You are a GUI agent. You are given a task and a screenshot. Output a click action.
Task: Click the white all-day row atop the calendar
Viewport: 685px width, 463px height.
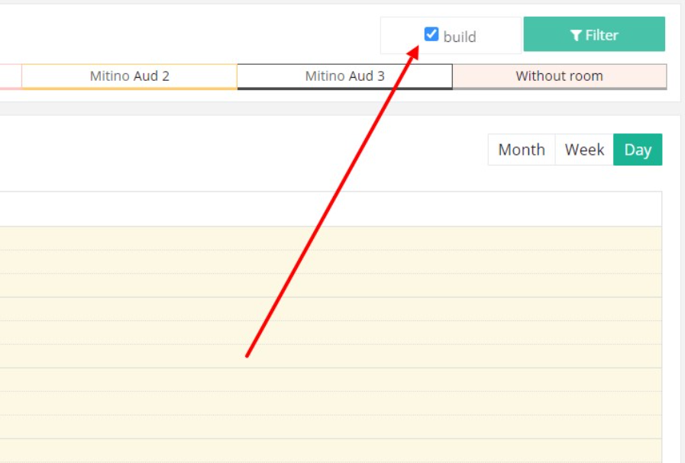click(x=331, y=208)
